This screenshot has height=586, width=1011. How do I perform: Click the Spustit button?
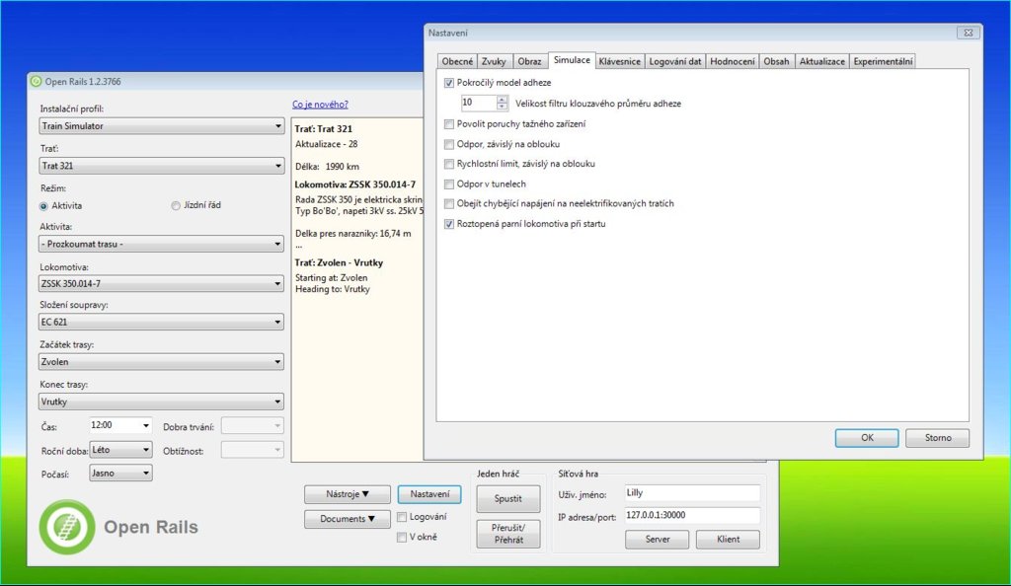pos(508,499)
